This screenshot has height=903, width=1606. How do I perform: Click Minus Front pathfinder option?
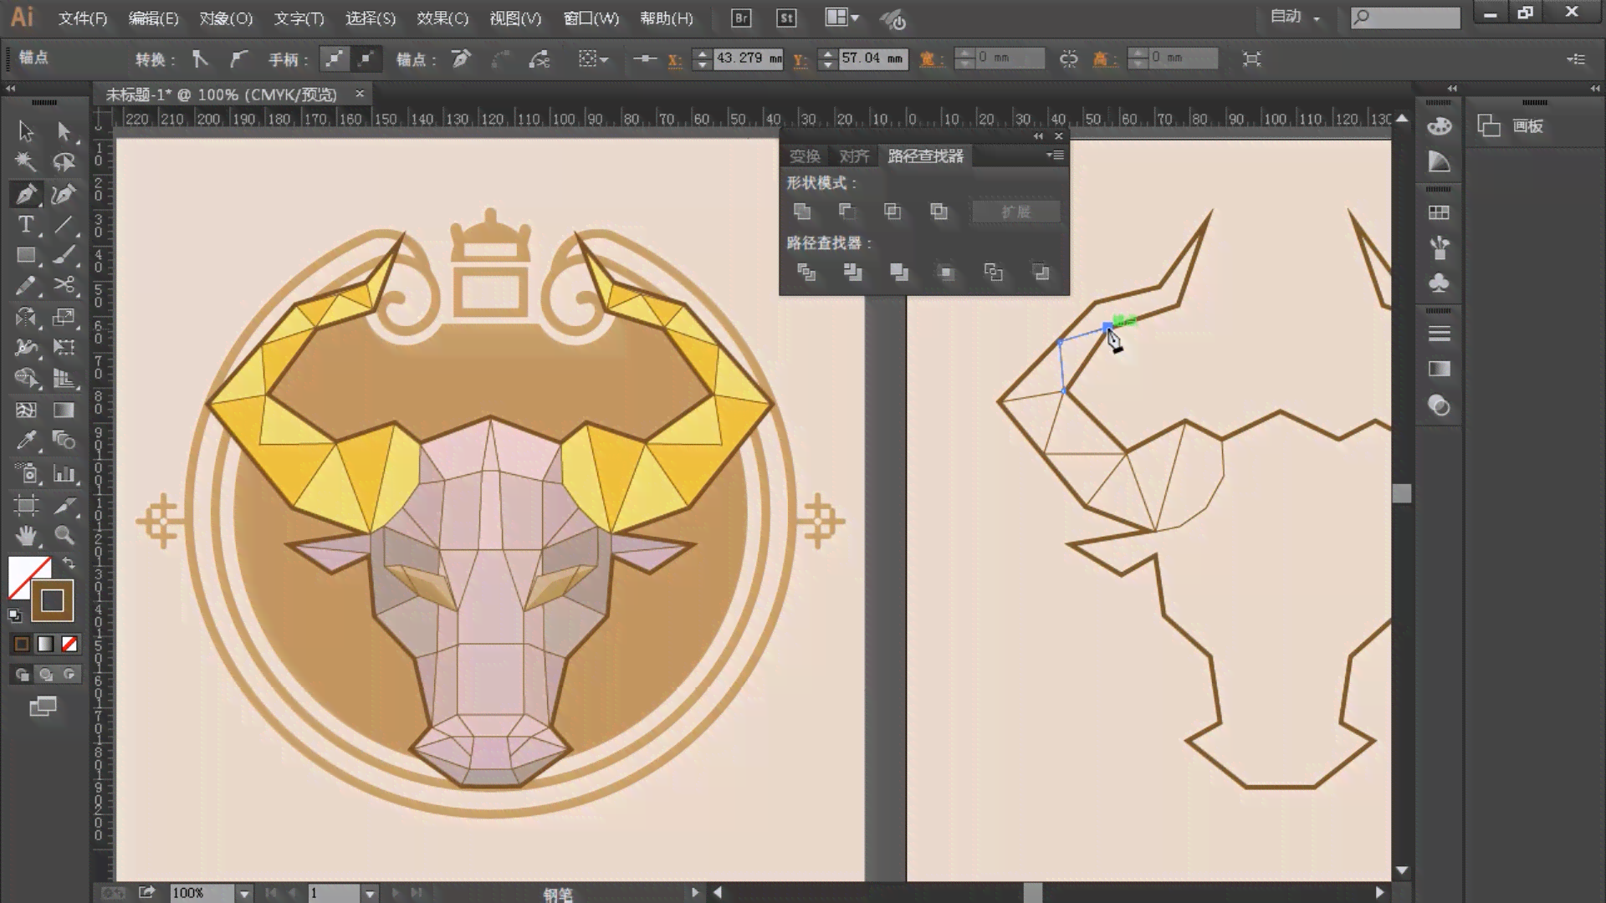coord(848,211)
